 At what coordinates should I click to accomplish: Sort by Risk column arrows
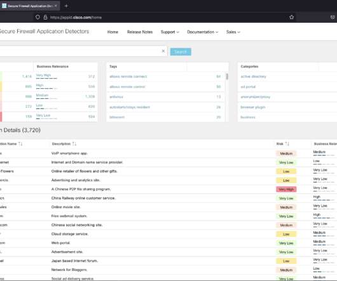(287, 144)
